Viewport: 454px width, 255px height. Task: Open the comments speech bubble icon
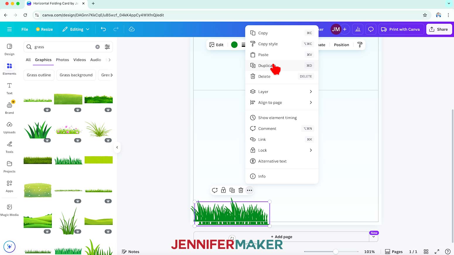(x=371, y=29)
